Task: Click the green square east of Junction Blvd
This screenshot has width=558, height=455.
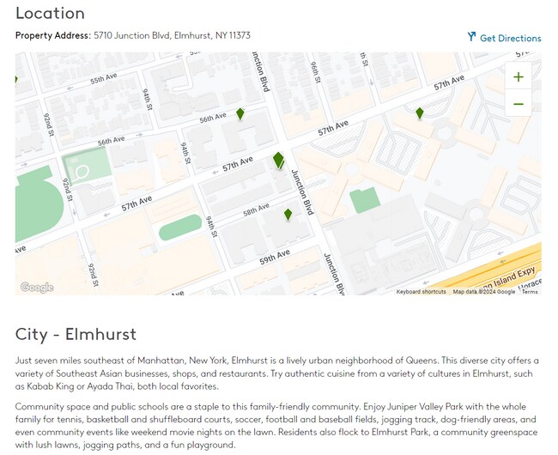Action: coord(365,200)
